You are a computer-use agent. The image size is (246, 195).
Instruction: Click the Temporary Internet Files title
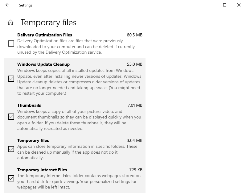[42, 170]
